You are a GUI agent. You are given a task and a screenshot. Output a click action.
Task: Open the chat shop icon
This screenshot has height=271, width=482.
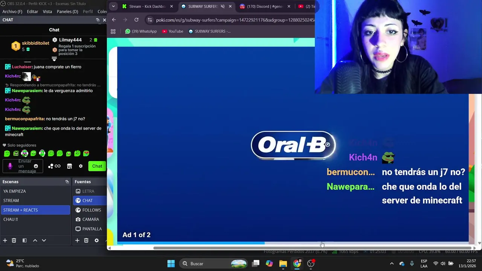click(69, 166)
